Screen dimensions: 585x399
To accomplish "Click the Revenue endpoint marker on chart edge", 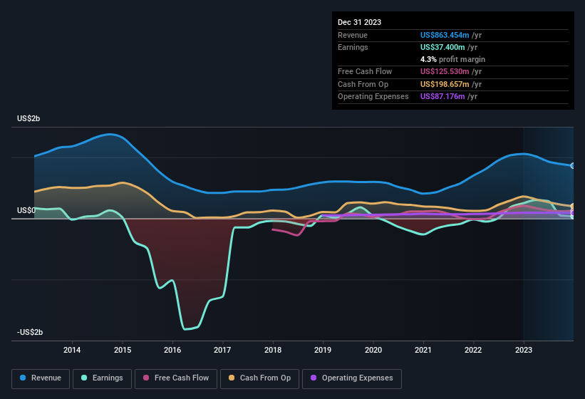I will pyautogui.click(x=572, y=165).
